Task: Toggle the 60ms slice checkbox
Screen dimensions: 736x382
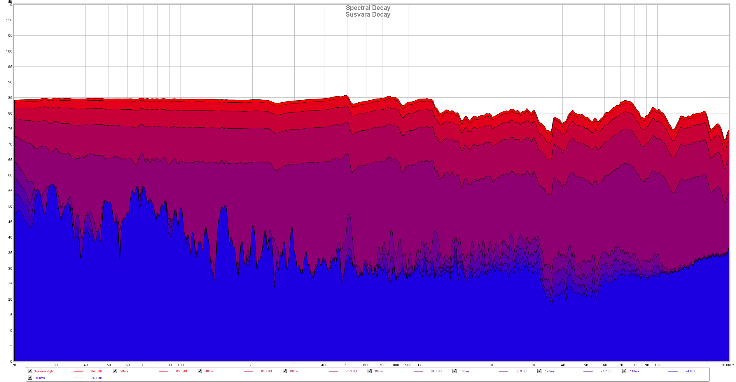Action: pyautogui.click(x=285, y=371)
